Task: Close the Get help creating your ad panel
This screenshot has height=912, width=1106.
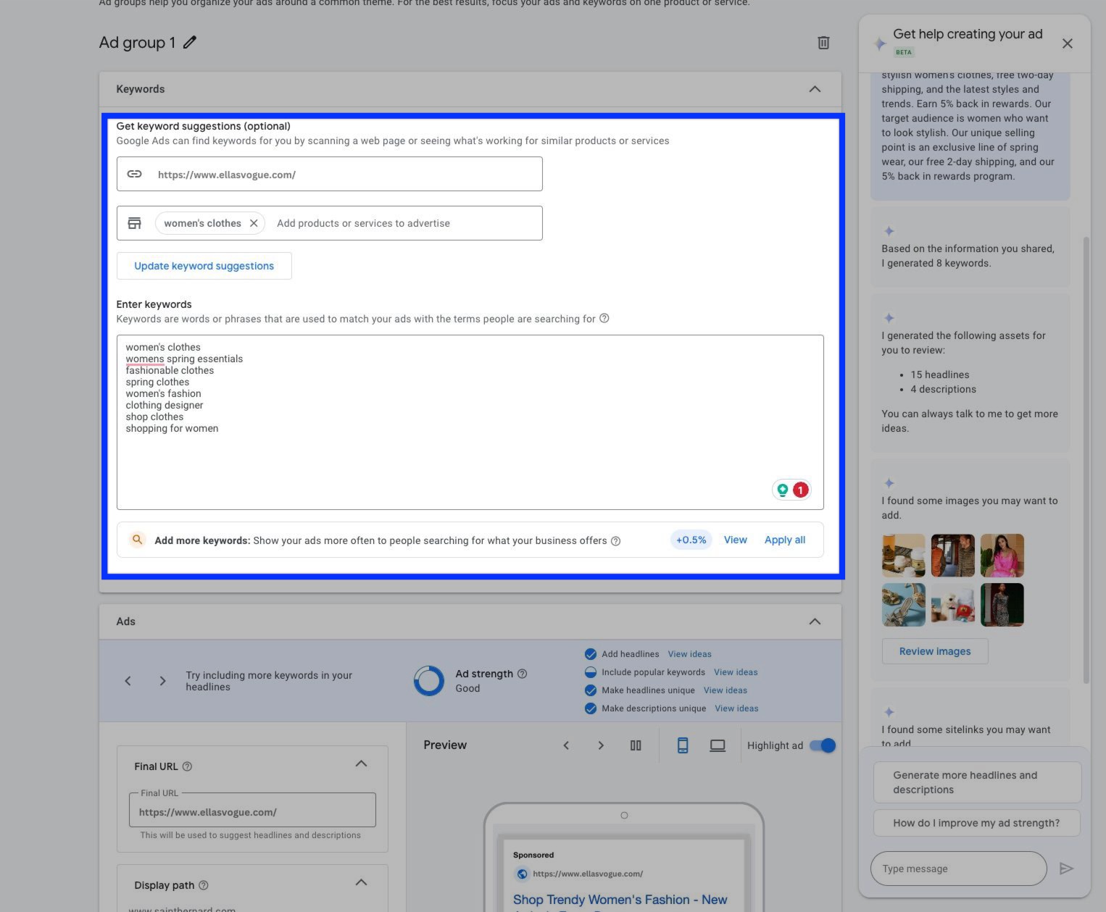Action: click(x=1067, y=43)
